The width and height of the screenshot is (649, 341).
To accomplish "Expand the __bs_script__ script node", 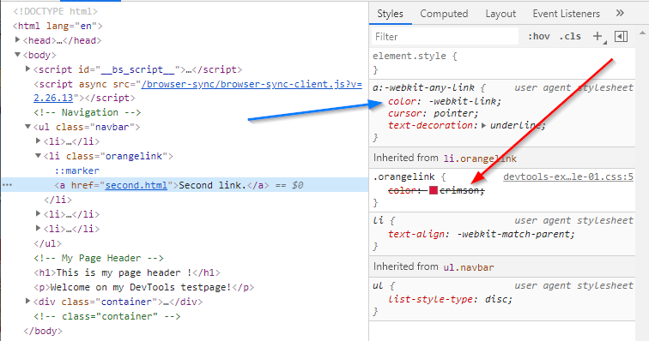I will coord(27,69).
